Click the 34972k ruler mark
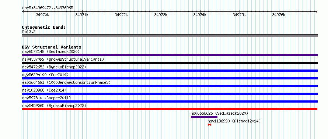Screen dimensions: 328x139 (x=122, y=15)
